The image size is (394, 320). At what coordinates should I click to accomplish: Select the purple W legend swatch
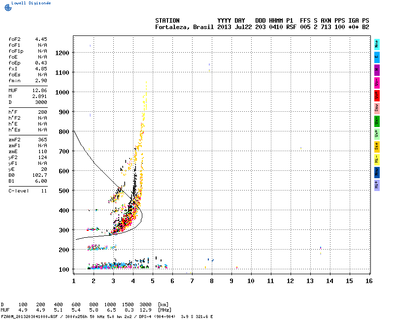click(x=377, y=70)
